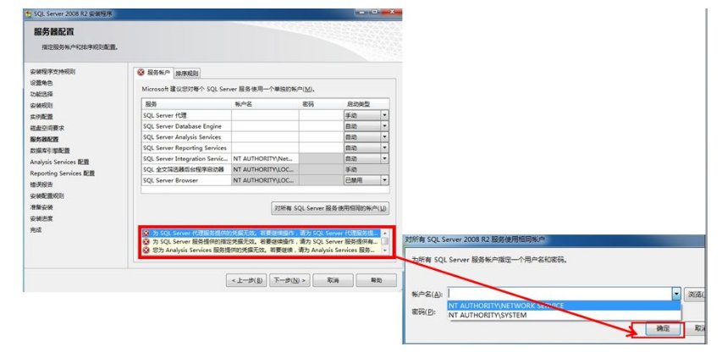The image size is (722, 352).
Task: Click the SQL Server installer title bar icon
Action: click(x=28, y=14)
